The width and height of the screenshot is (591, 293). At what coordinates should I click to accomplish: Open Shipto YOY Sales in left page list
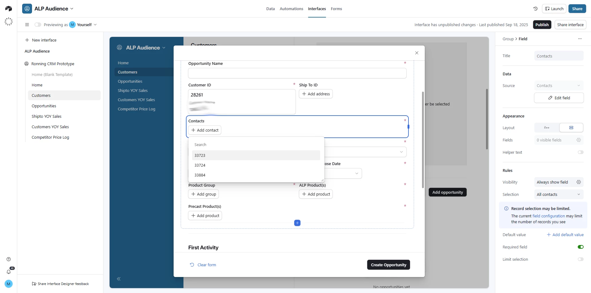[x=46, y=116]
